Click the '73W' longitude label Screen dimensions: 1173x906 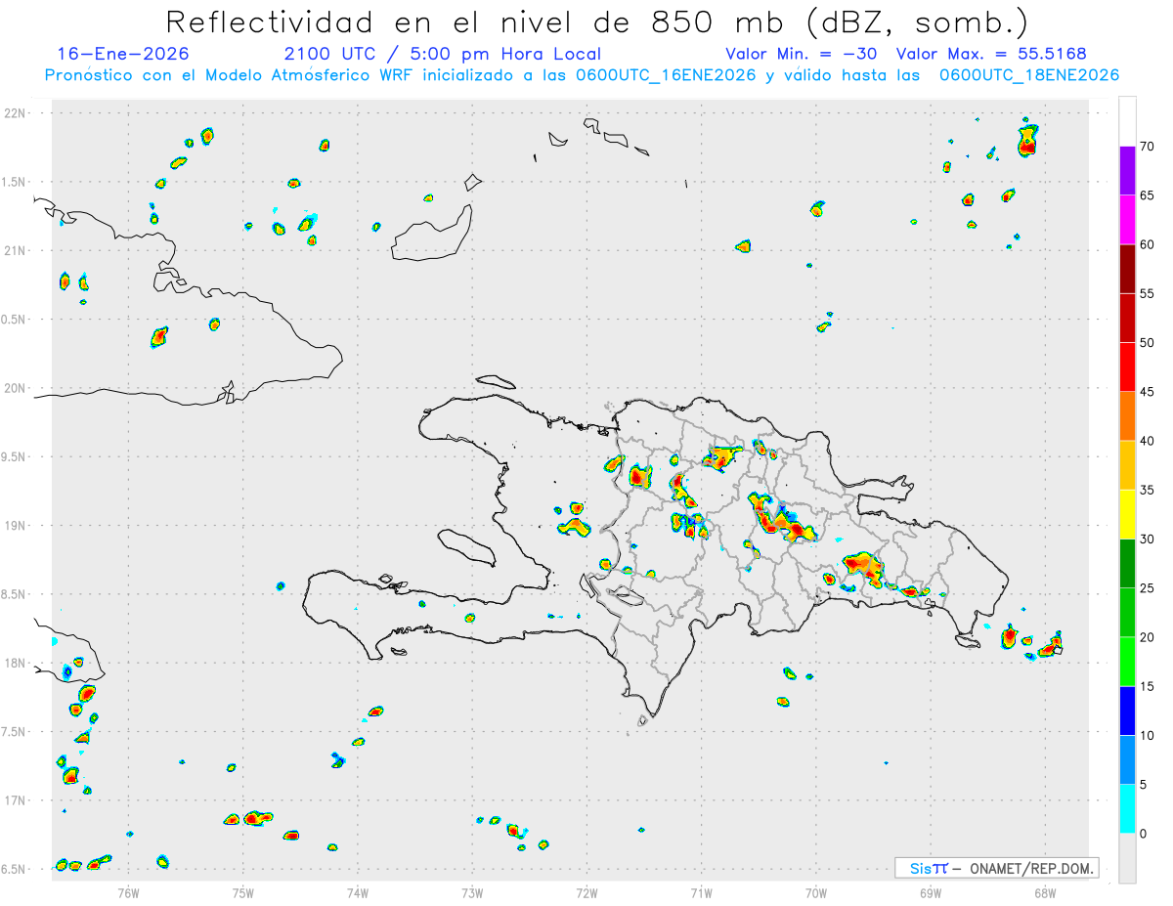(x=472, y=891)
